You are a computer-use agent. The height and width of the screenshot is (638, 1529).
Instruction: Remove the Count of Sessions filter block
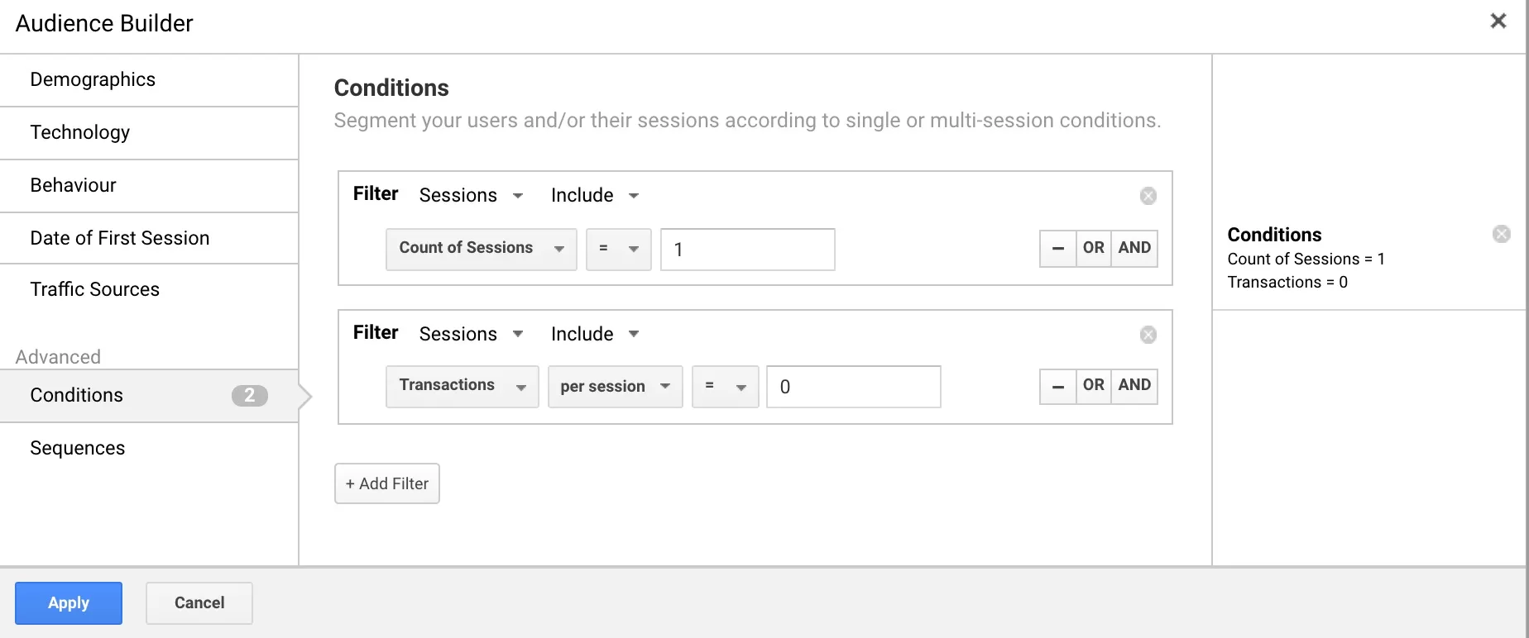coord(1148,196)
